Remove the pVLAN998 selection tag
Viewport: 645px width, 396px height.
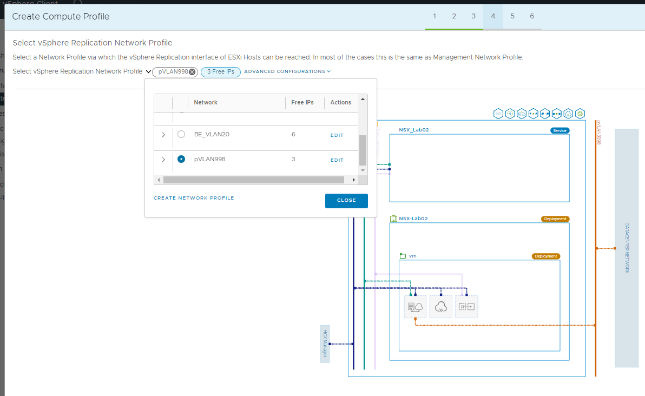coord(193,71)
